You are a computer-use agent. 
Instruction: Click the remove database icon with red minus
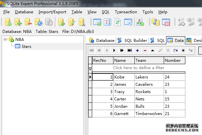28,22
